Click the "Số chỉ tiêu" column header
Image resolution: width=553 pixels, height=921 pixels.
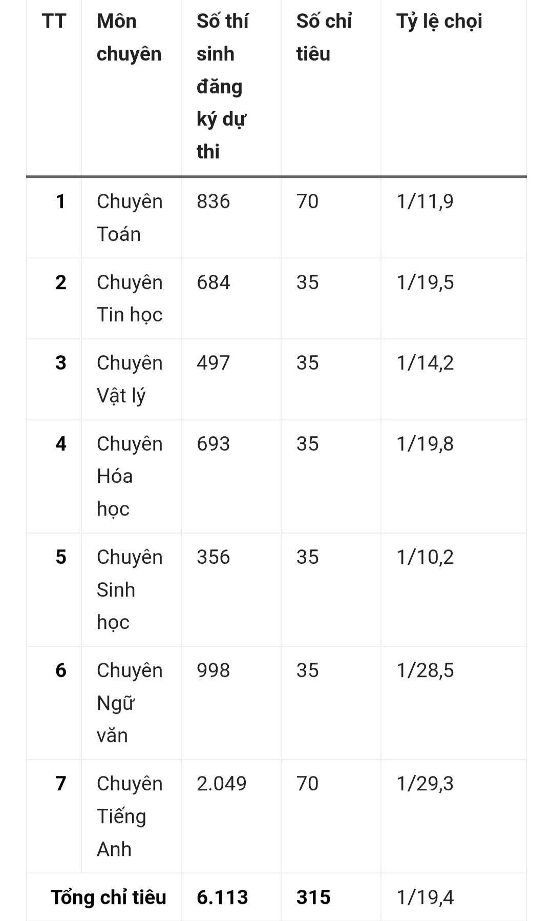[x=324, y=37]
